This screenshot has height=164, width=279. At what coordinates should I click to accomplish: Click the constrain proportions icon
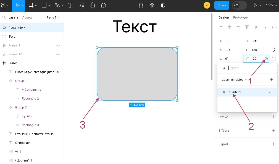point(273,50)
